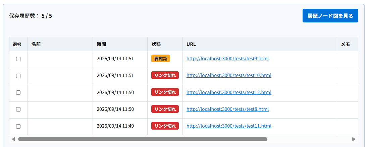The width and height of the screenshot is (370, 147).
Task: Toggle the checkbox for the test8.html row
Action: [18, 109]
